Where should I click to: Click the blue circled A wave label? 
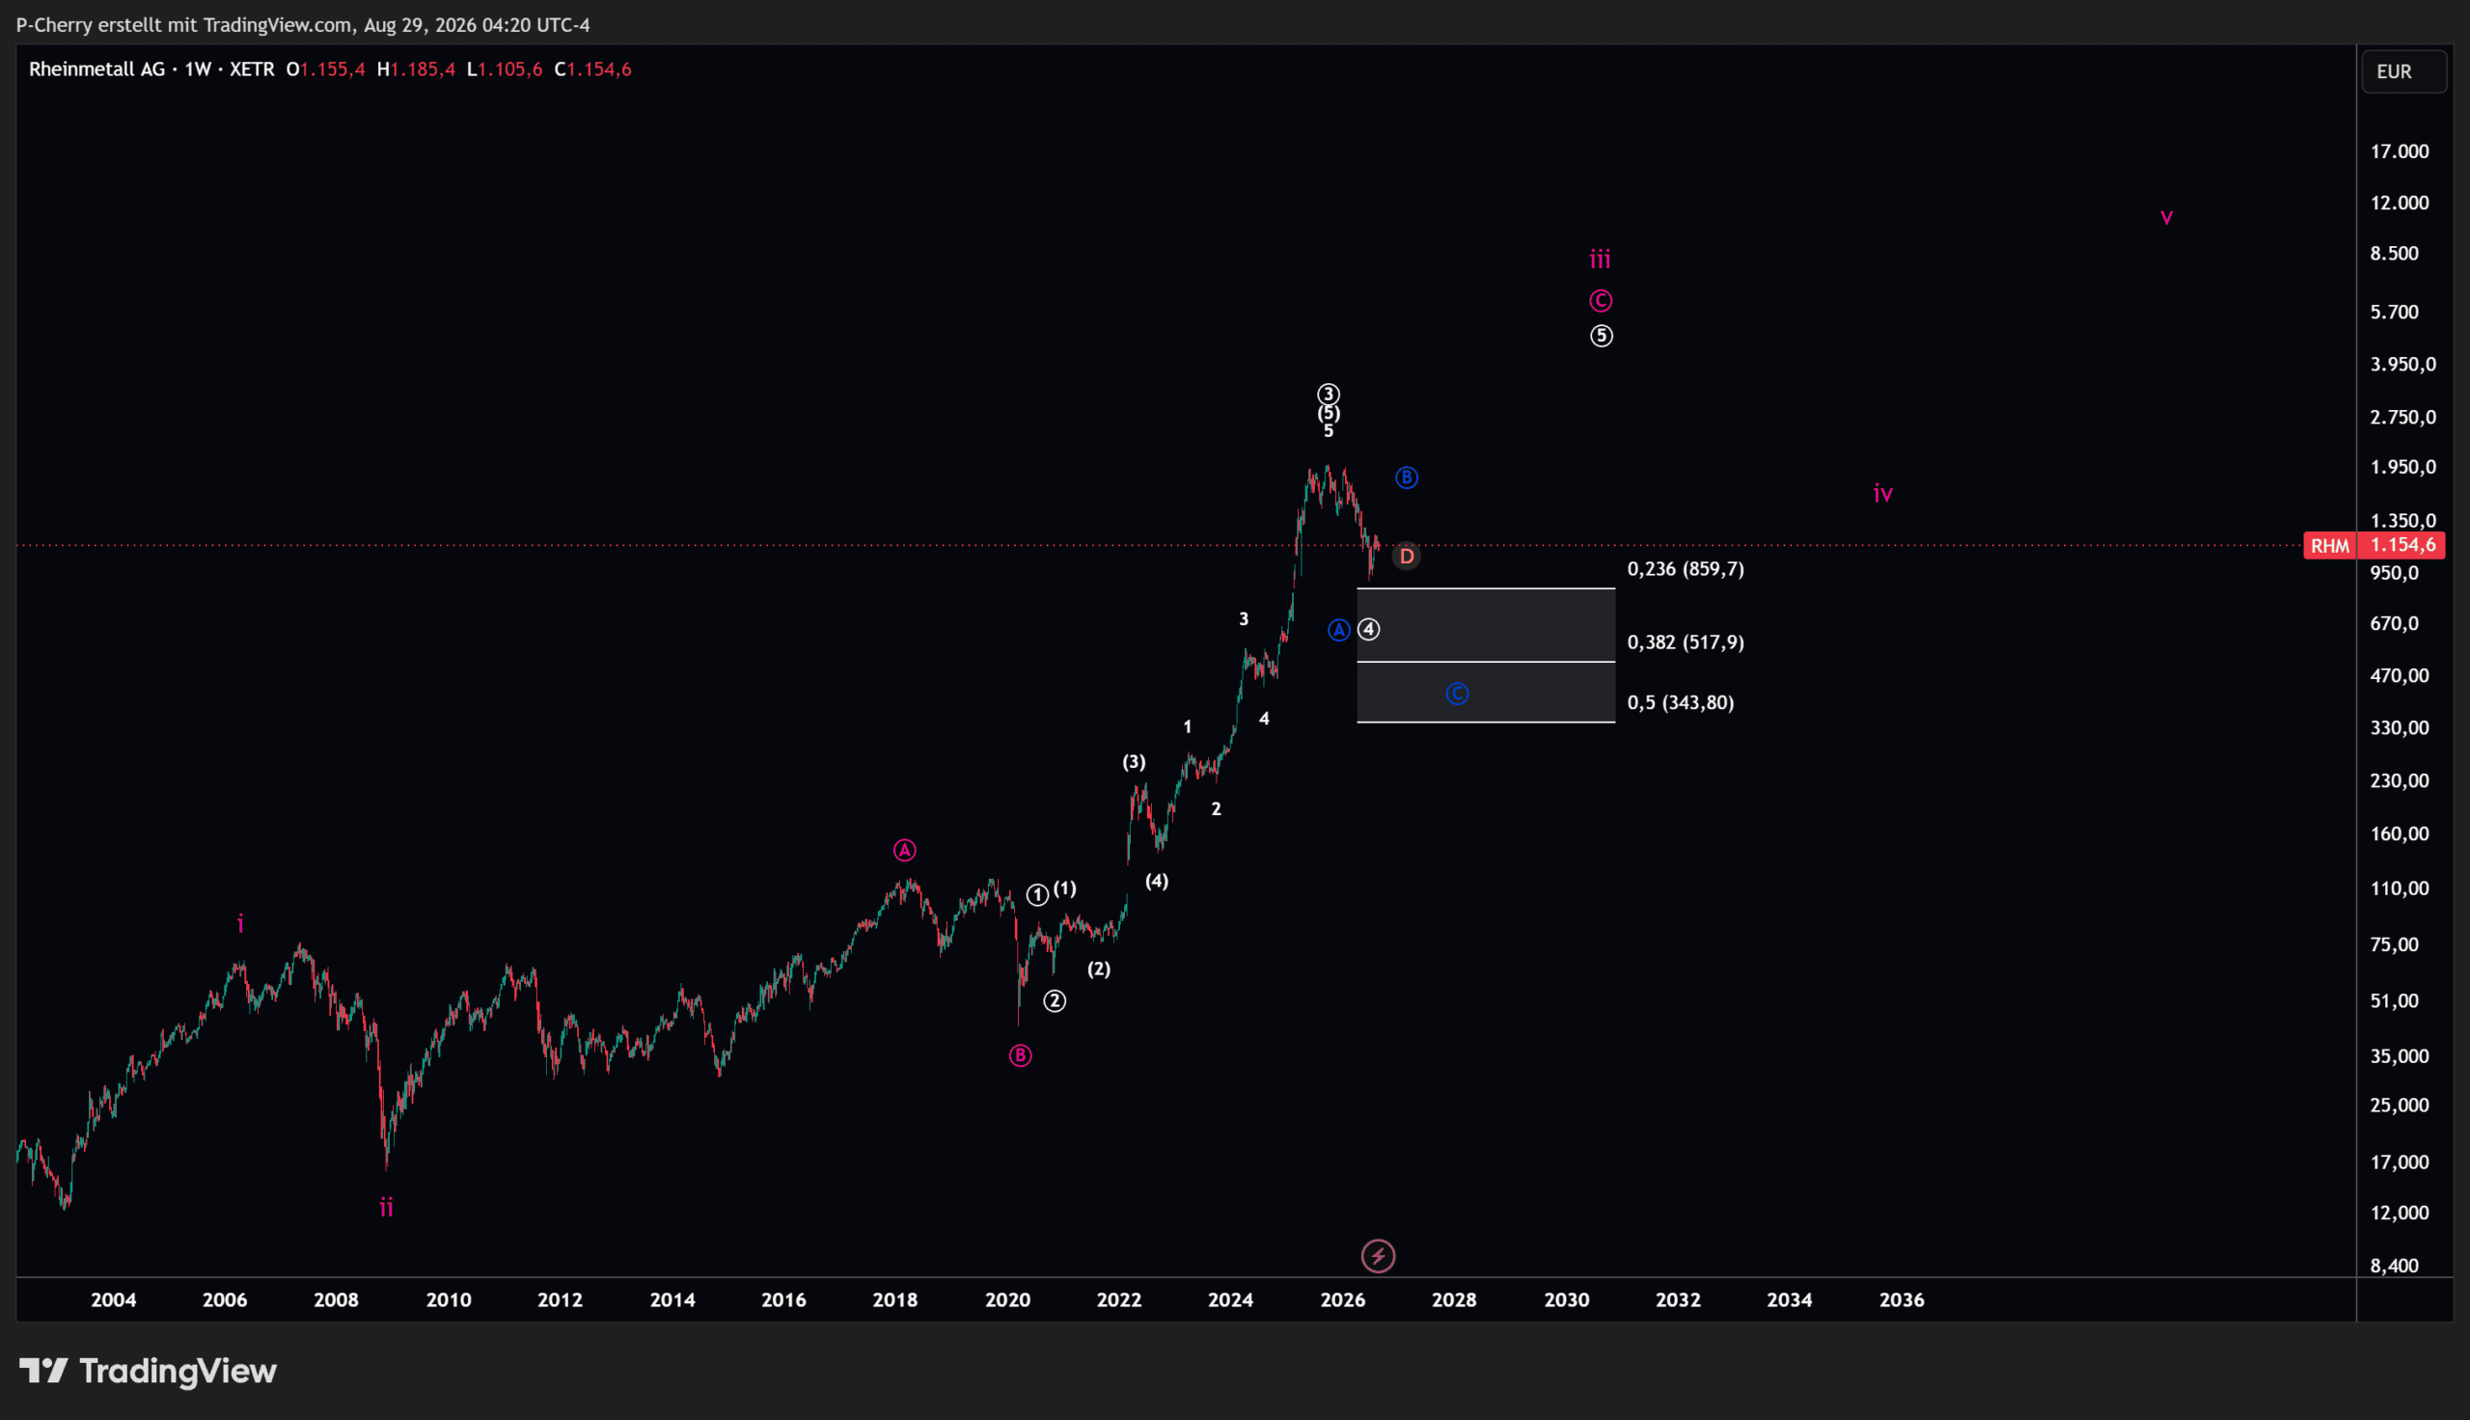point(1339,630)
